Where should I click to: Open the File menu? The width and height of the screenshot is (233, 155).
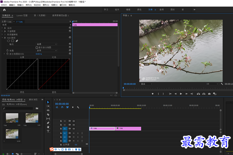coord(4,5)
